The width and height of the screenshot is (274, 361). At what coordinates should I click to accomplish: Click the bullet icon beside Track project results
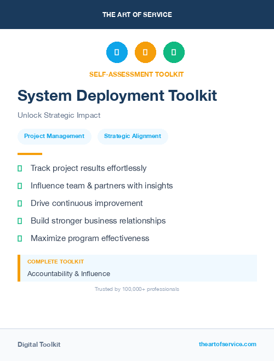point(20,169)
